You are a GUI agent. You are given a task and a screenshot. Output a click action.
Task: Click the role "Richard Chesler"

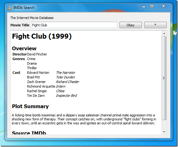[x=68, y=82]
